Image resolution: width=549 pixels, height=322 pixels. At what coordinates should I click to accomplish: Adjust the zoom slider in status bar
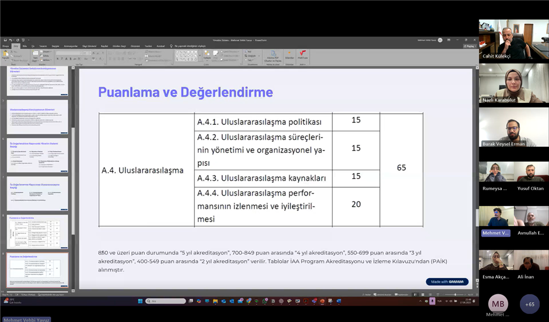point(455,295)
